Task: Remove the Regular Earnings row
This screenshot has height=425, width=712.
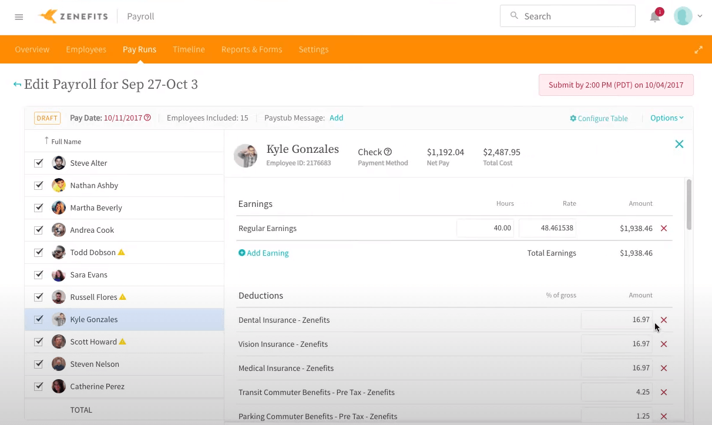Action: [664, 228]
